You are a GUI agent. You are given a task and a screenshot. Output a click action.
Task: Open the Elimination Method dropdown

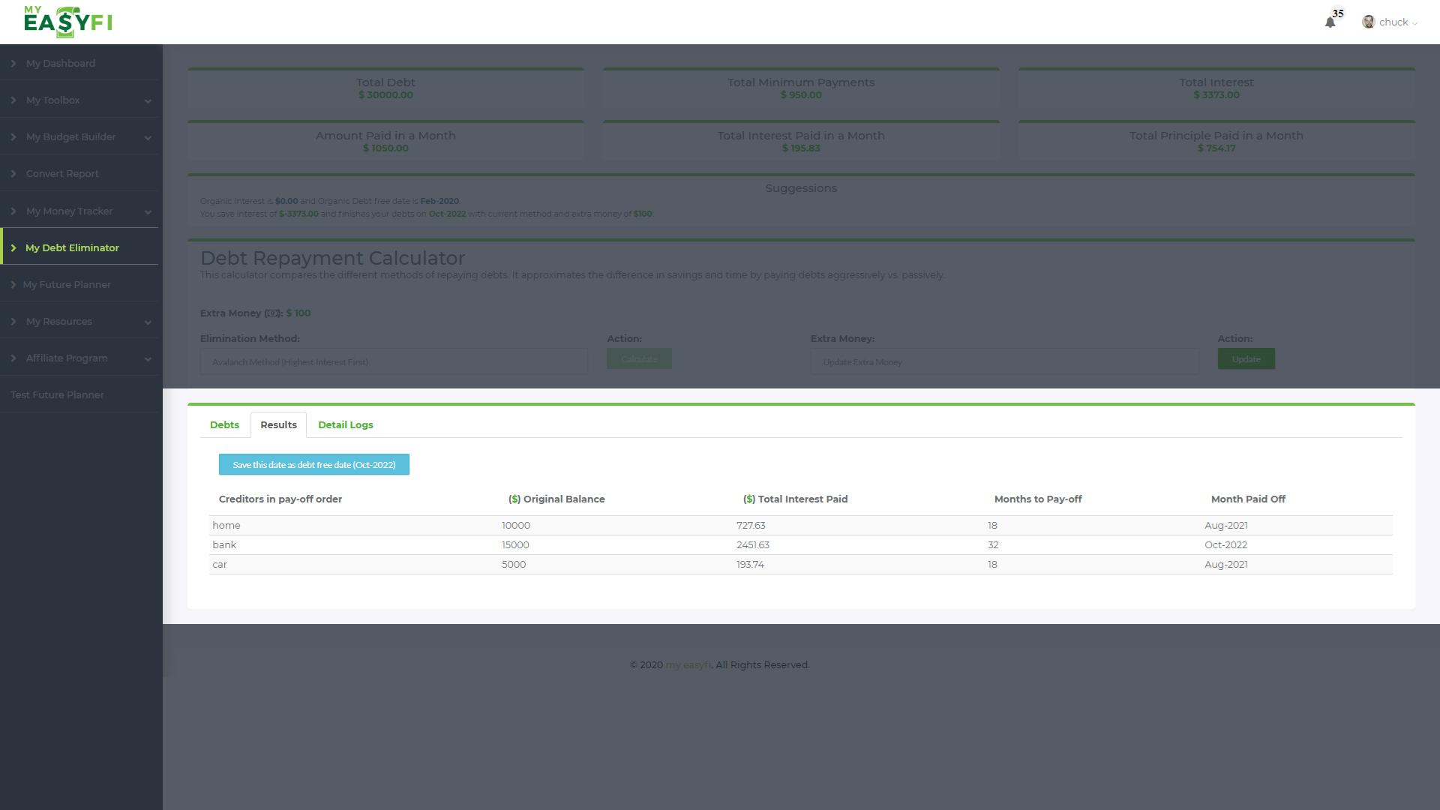(394, 361)
